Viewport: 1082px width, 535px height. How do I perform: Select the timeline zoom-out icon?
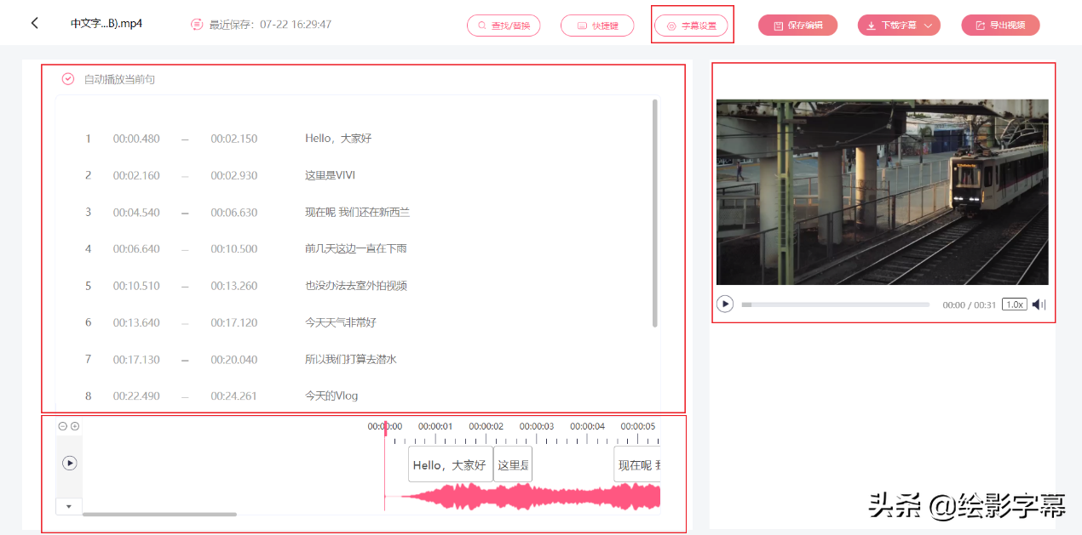(x=62, y=425)
